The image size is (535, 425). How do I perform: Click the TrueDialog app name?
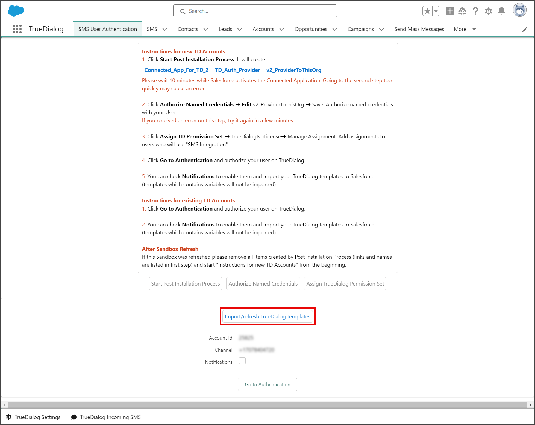pos(46,29)
